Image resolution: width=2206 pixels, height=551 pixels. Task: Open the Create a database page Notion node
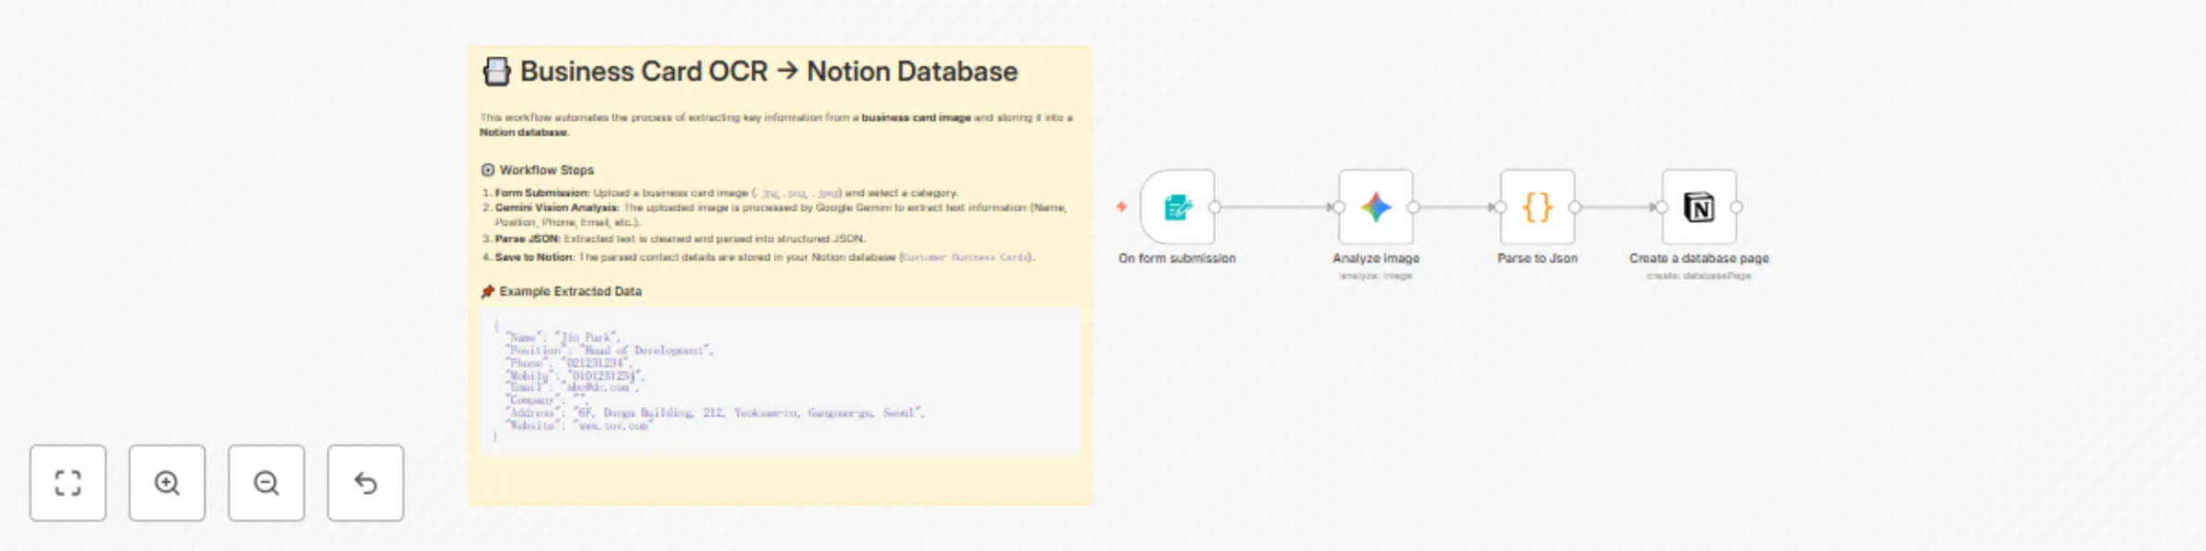click(x=1700, y=208)
